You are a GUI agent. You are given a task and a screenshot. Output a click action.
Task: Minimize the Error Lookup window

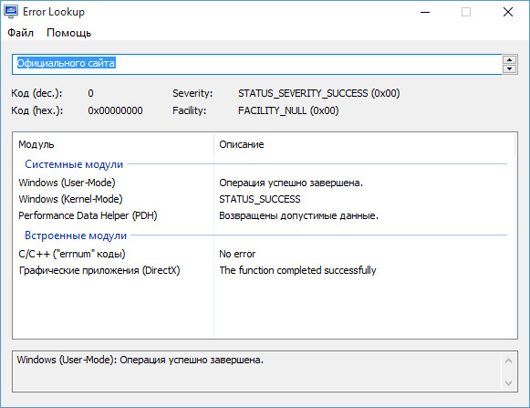pos(425,12)
